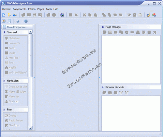The image size is (163, 137).
Task: Open the Components menu
Action: (x=20, y=9)
